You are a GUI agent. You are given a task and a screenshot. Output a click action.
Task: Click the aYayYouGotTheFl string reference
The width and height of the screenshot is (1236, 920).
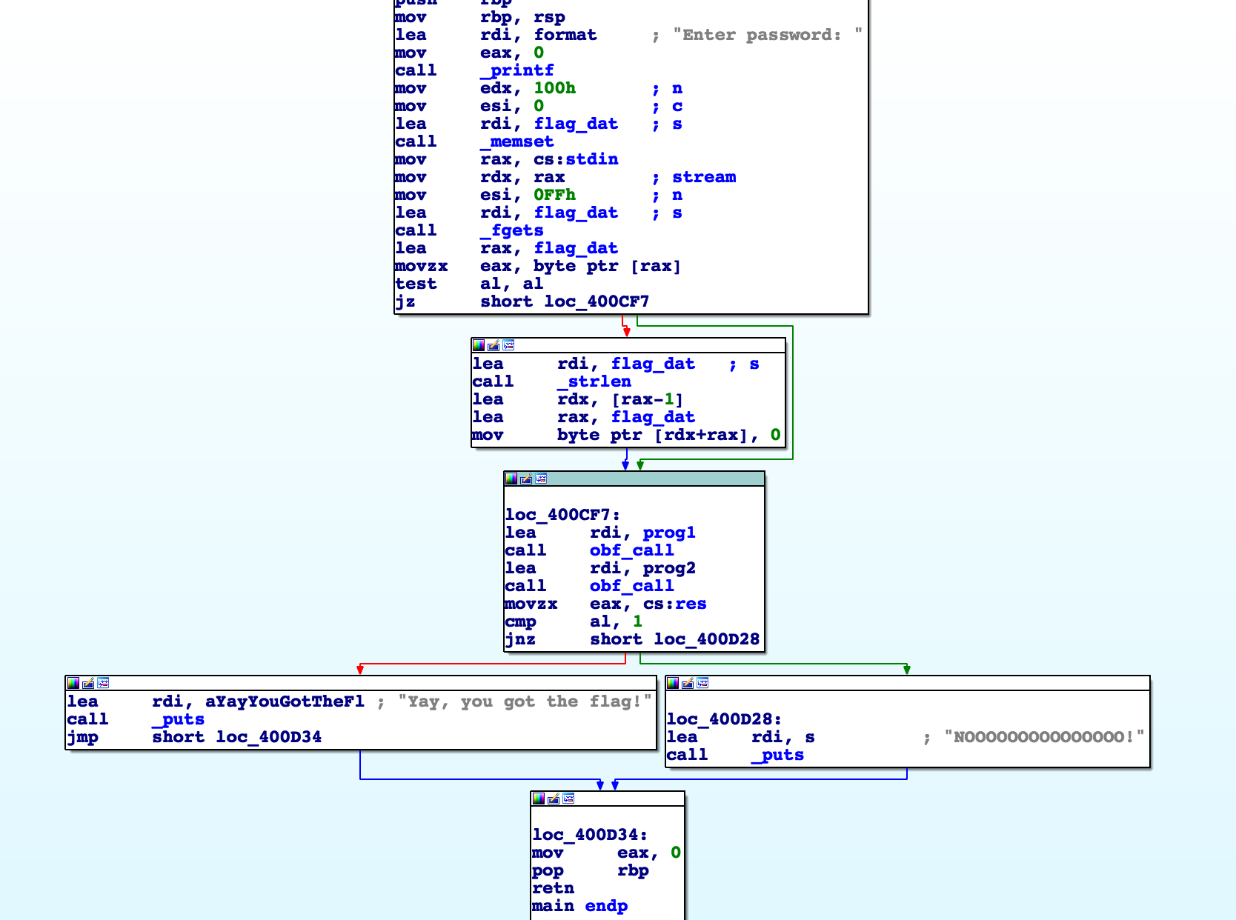tap(285, 701)
